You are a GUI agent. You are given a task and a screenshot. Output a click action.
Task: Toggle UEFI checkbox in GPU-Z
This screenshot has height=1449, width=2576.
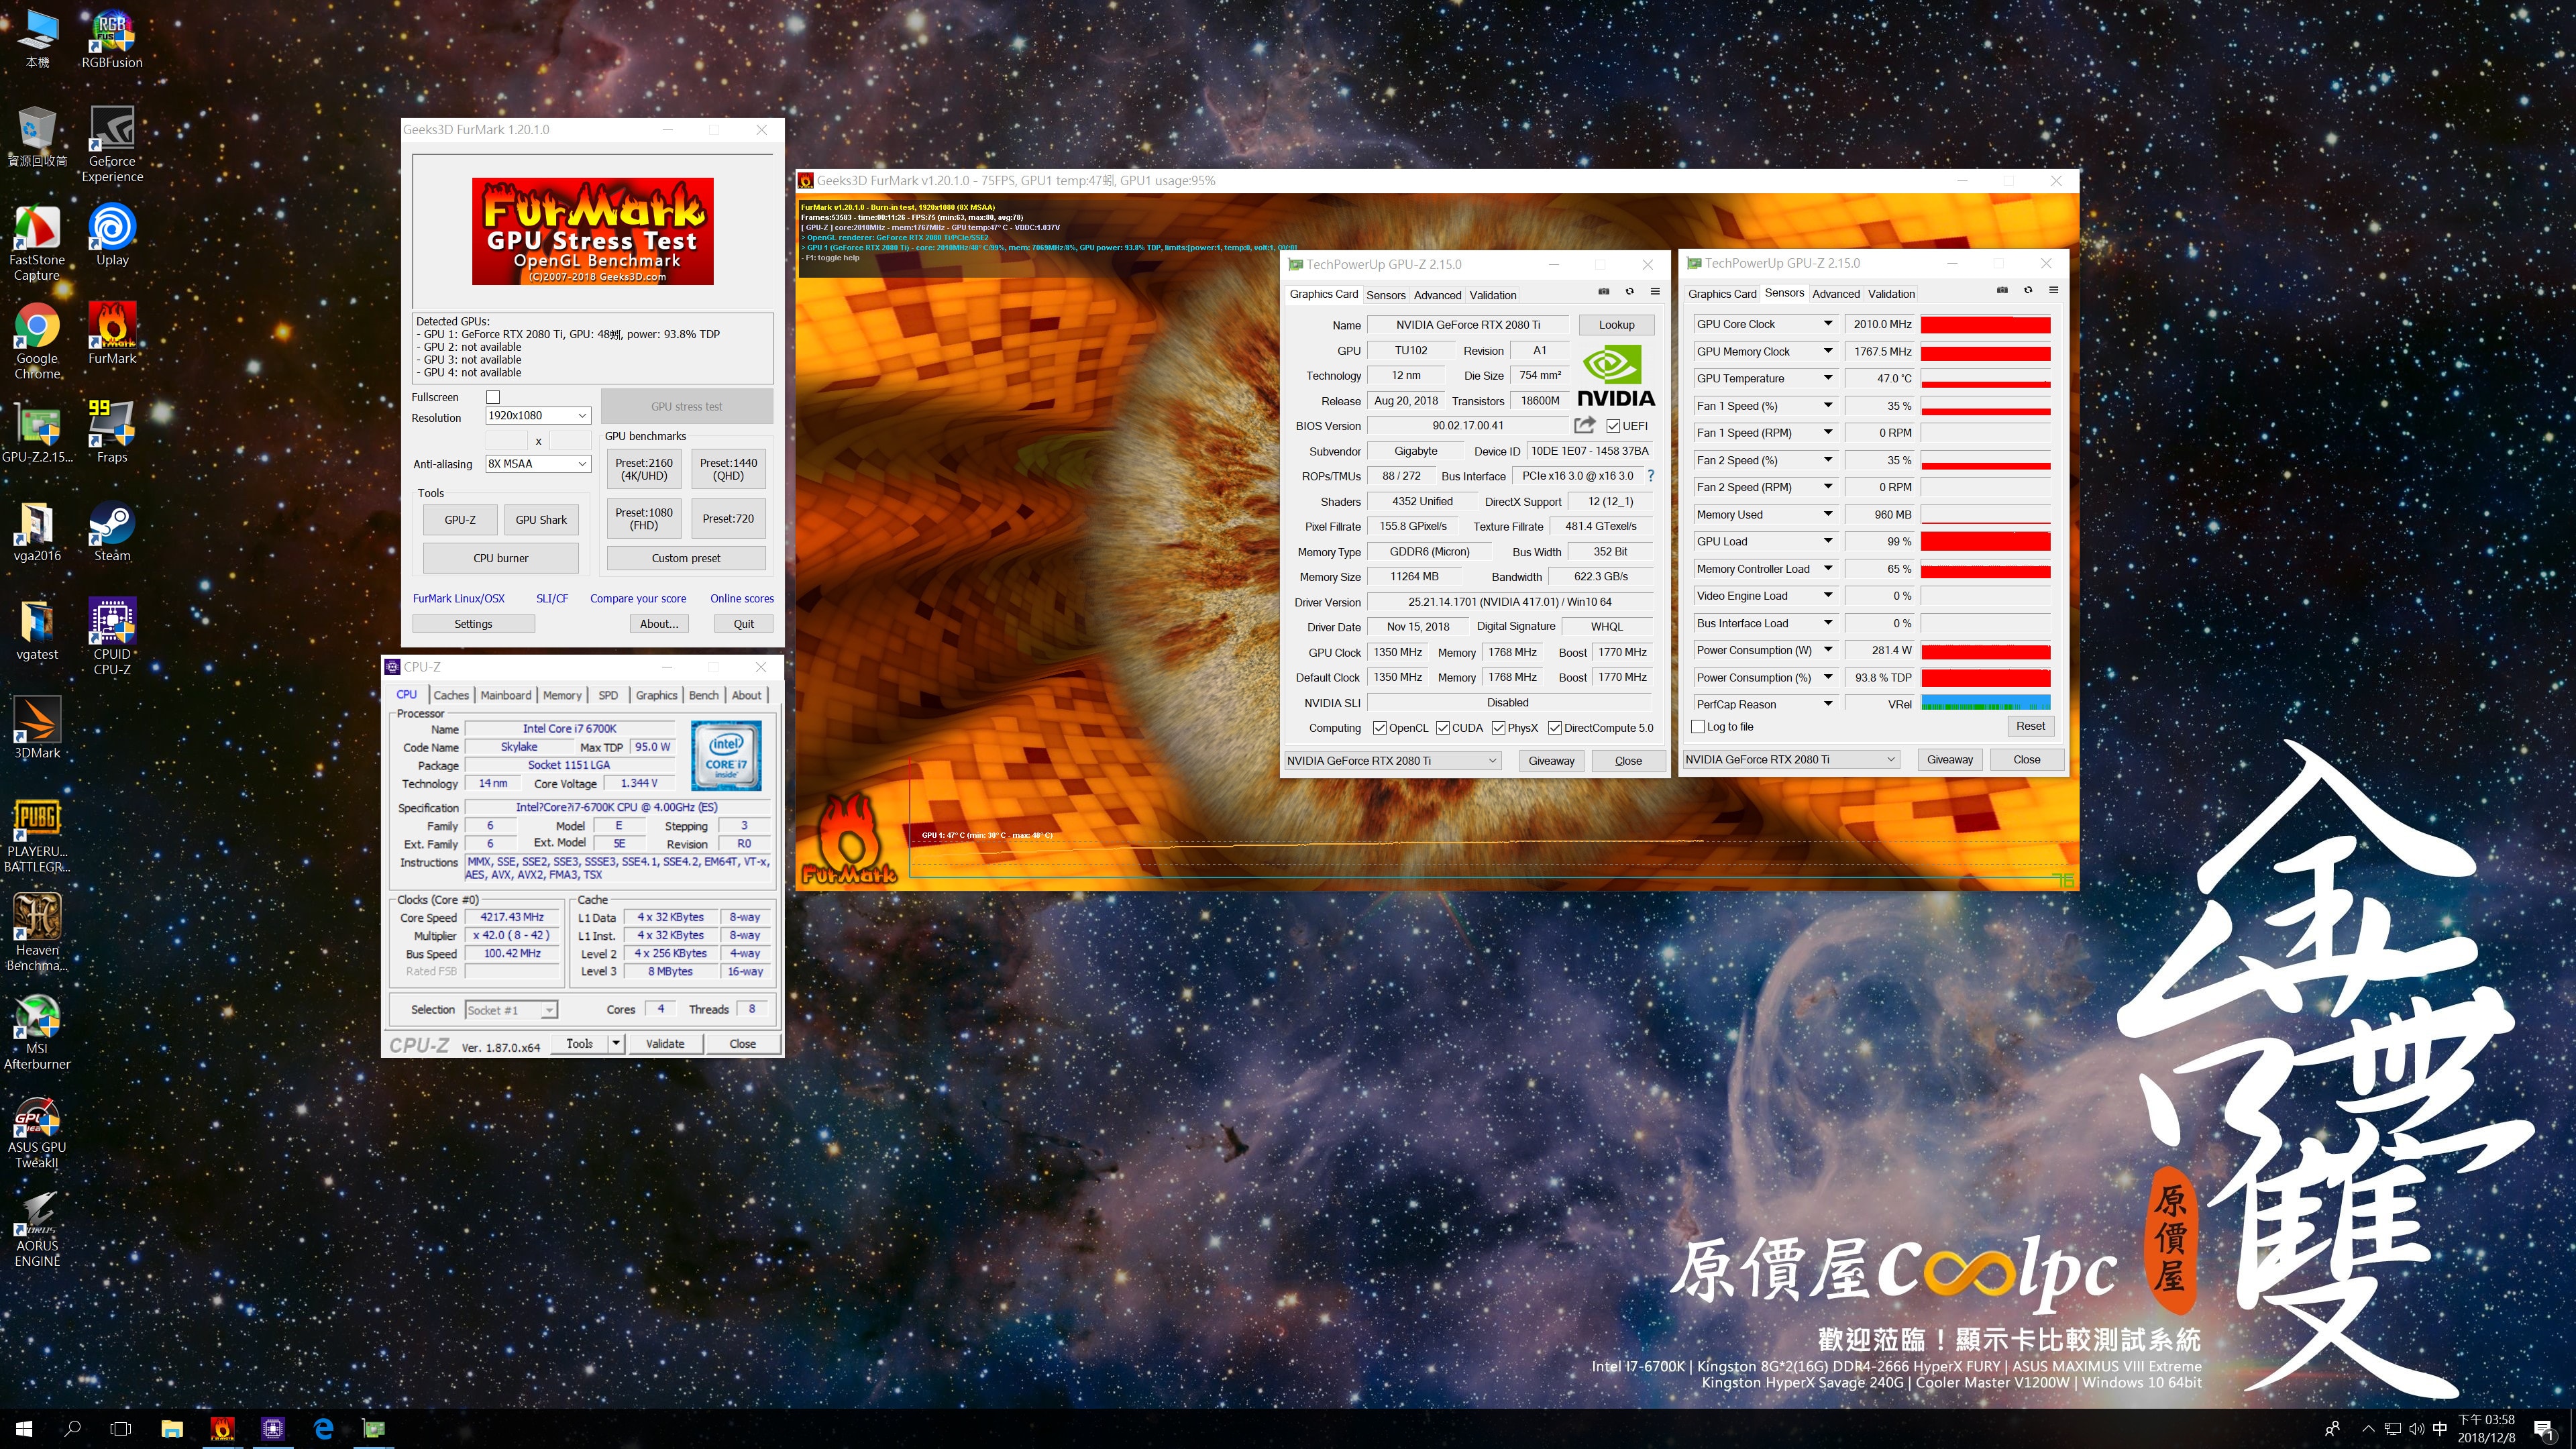click(1613, 426)
